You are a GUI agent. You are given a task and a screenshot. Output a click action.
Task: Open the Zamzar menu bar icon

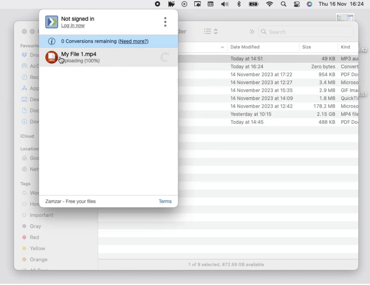click(171, 4)
